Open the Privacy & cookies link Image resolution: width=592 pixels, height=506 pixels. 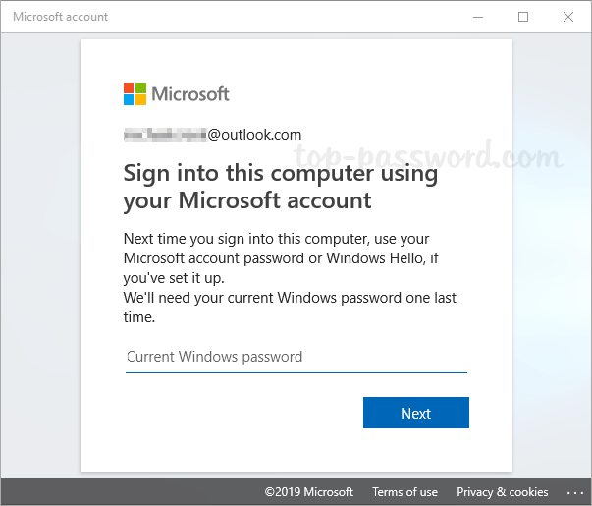pyautogui.click(x=502, y=492)
